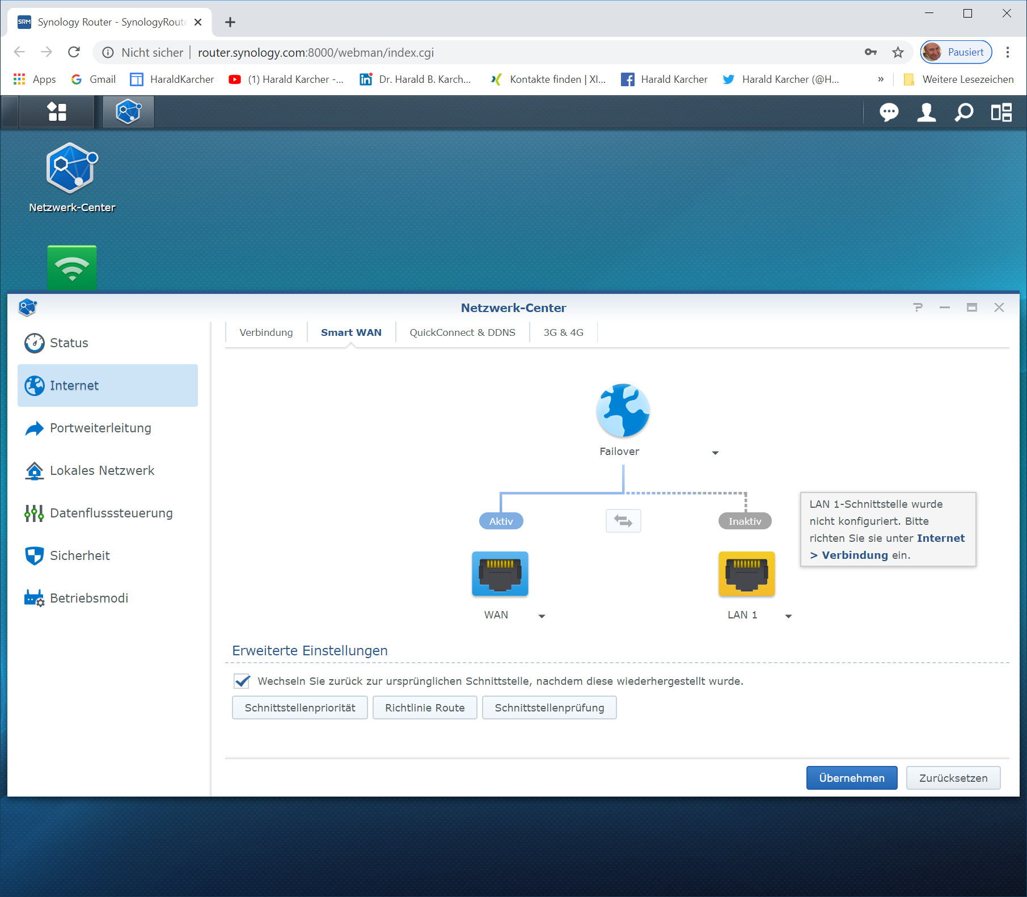Open the widgets panel icon
This screenshot has height=897, width=1027.
[x=1001, y=112]
